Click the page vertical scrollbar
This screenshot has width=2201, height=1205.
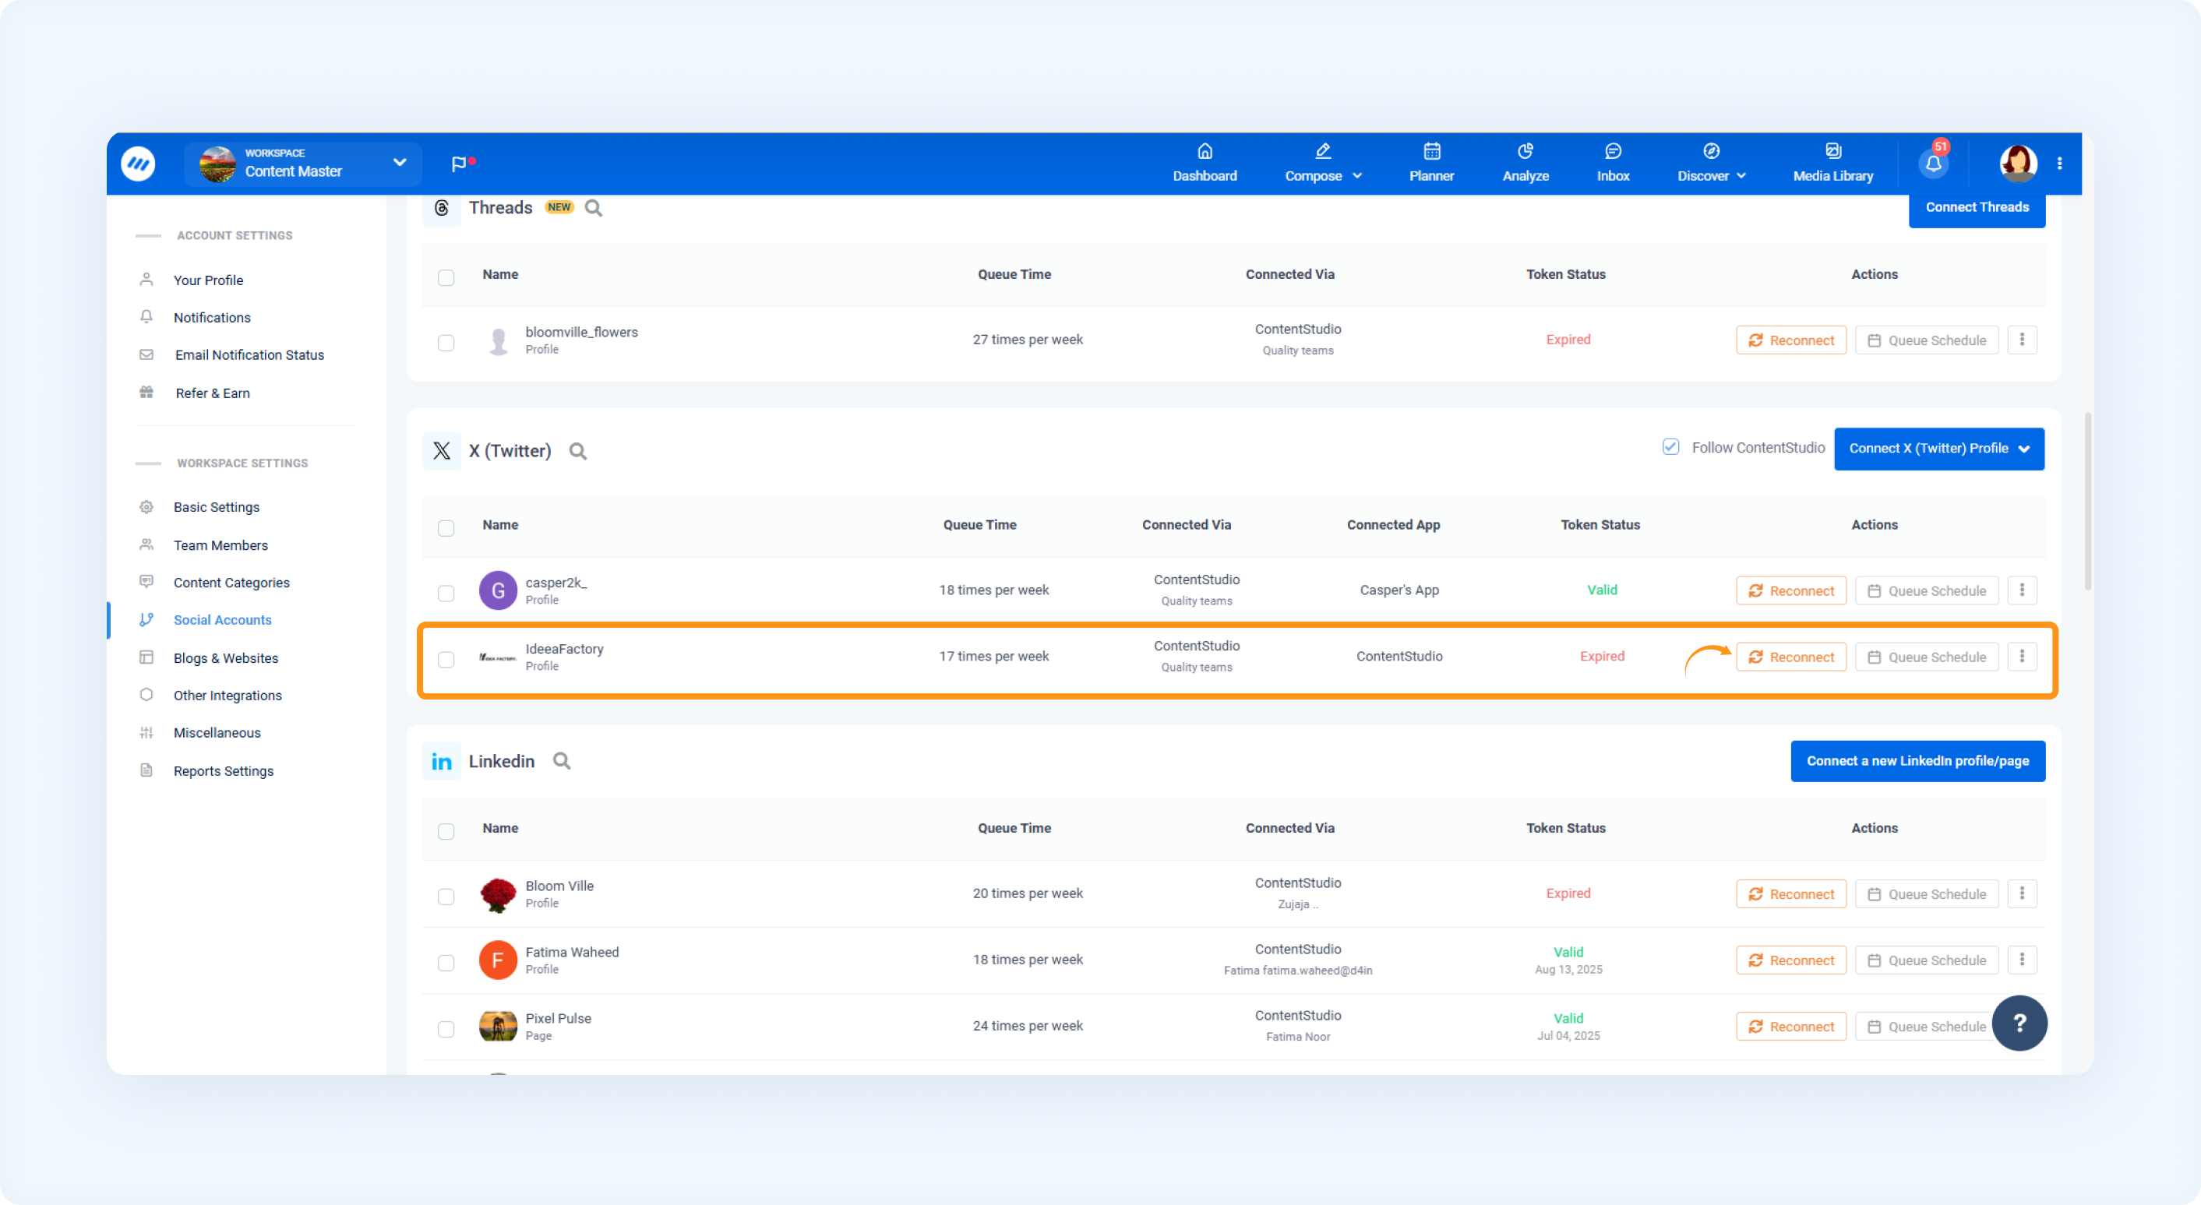[x=2087, y=502]
